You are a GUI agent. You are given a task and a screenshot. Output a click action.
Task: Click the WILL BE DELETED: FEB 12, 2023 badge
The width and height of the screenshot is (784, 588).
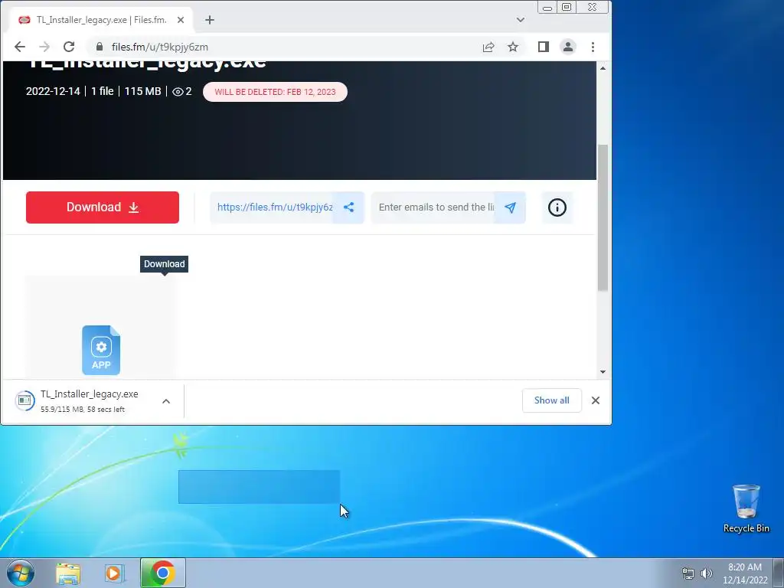pos(275,92)
